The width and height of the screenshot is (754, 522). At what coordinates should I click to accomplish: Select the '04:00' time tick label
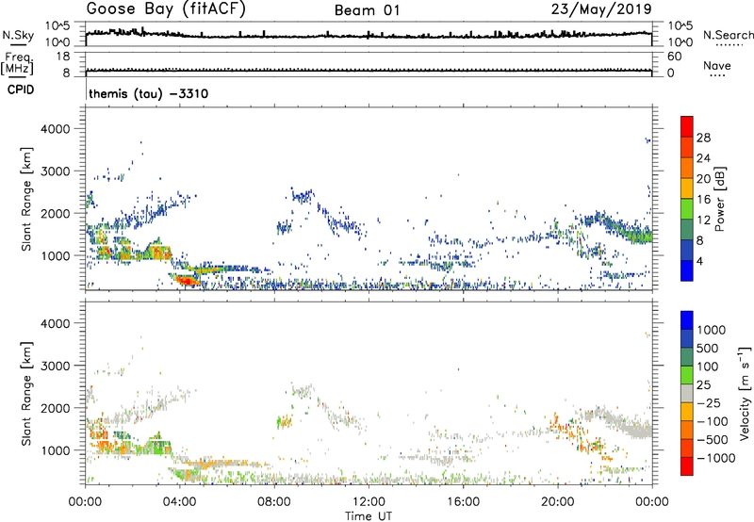(180, 502)
